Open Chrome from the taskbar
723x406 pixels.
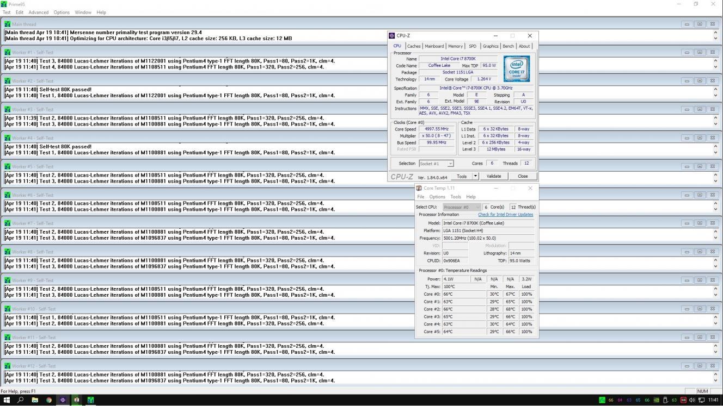click(49, 400)
